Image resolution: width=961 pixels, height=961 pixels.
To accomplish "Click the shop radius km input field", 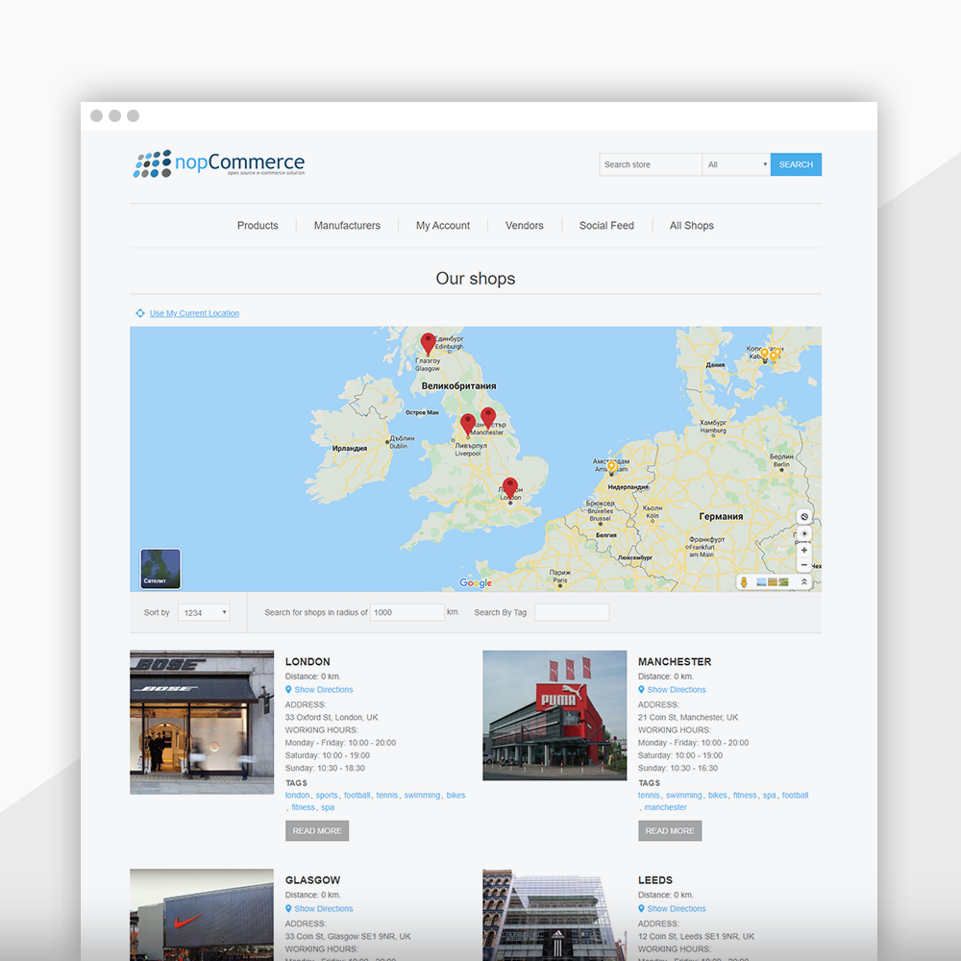I will 407,612.
